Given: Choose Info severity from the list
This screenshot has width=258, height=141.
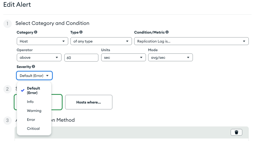Looking at the screenshot, I should [x=30, y=102].
